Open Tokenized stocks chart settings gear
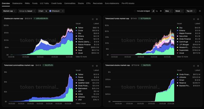Screen dimensions: 204x109 (198, 66)
